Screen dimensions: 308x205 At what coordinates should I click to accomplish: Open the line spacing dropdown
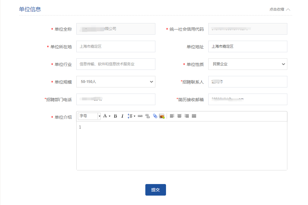point(131,116)
